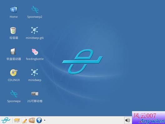Select the 'minidwep-gtk' label text
This screenshot has width=165, height=124.
pos(35,38)
